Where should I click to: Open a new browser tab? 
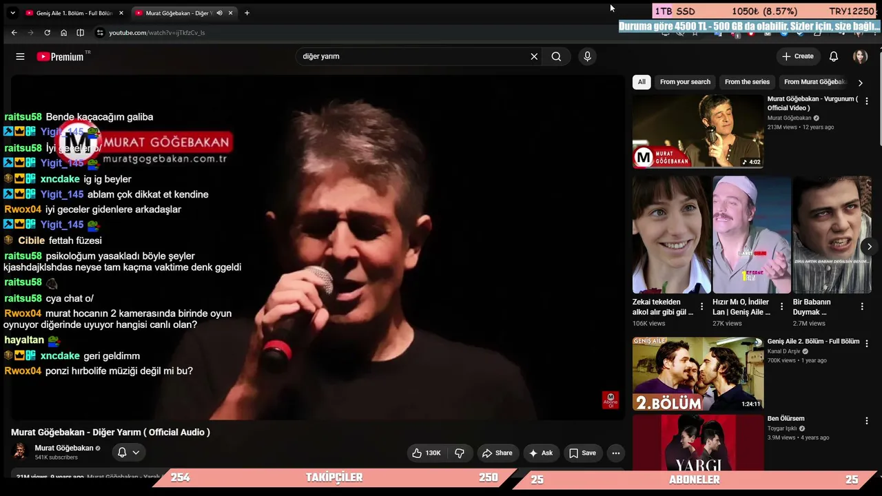coord(247,13)
